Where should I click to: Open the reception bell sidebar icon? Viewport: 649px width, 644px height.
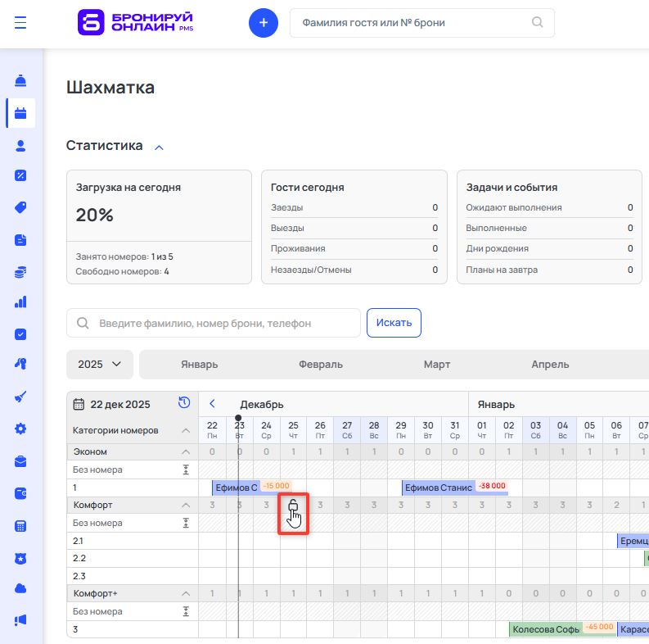pyautogui.click(x=20, y=80)
